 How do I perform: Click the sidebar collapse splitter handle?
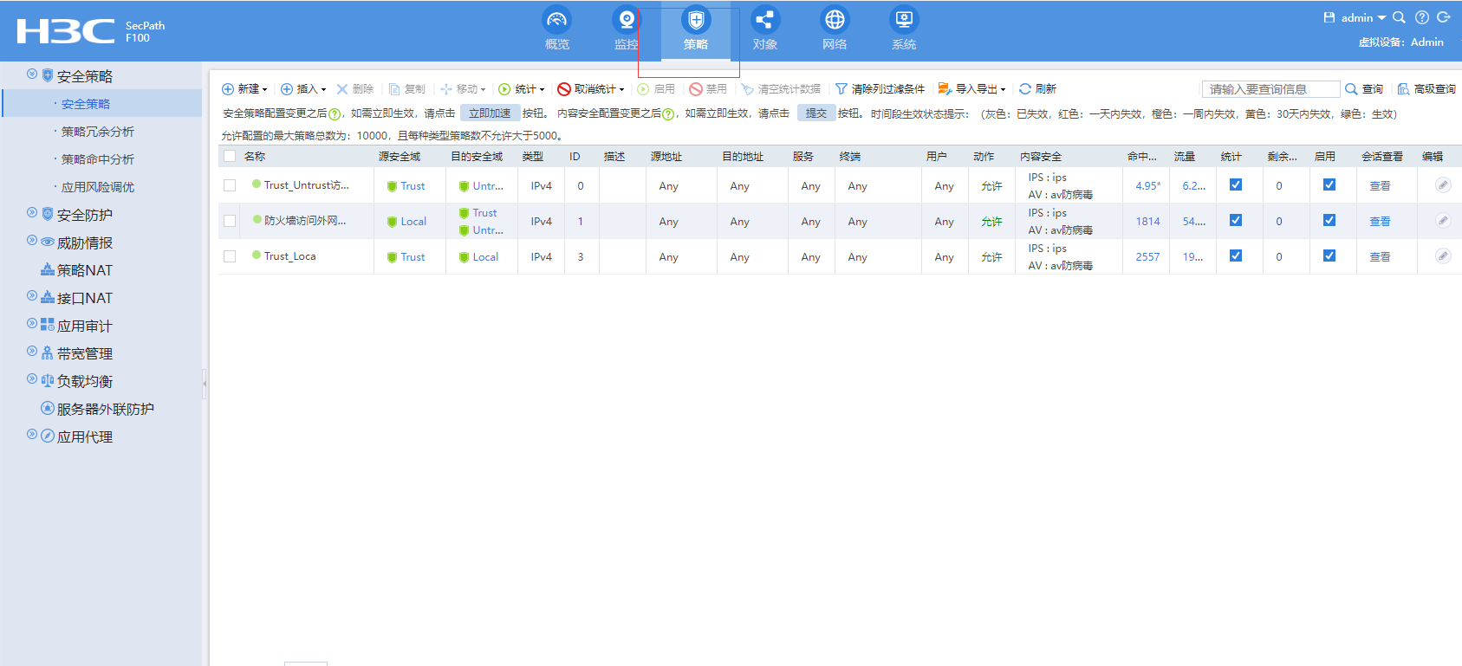205,382
